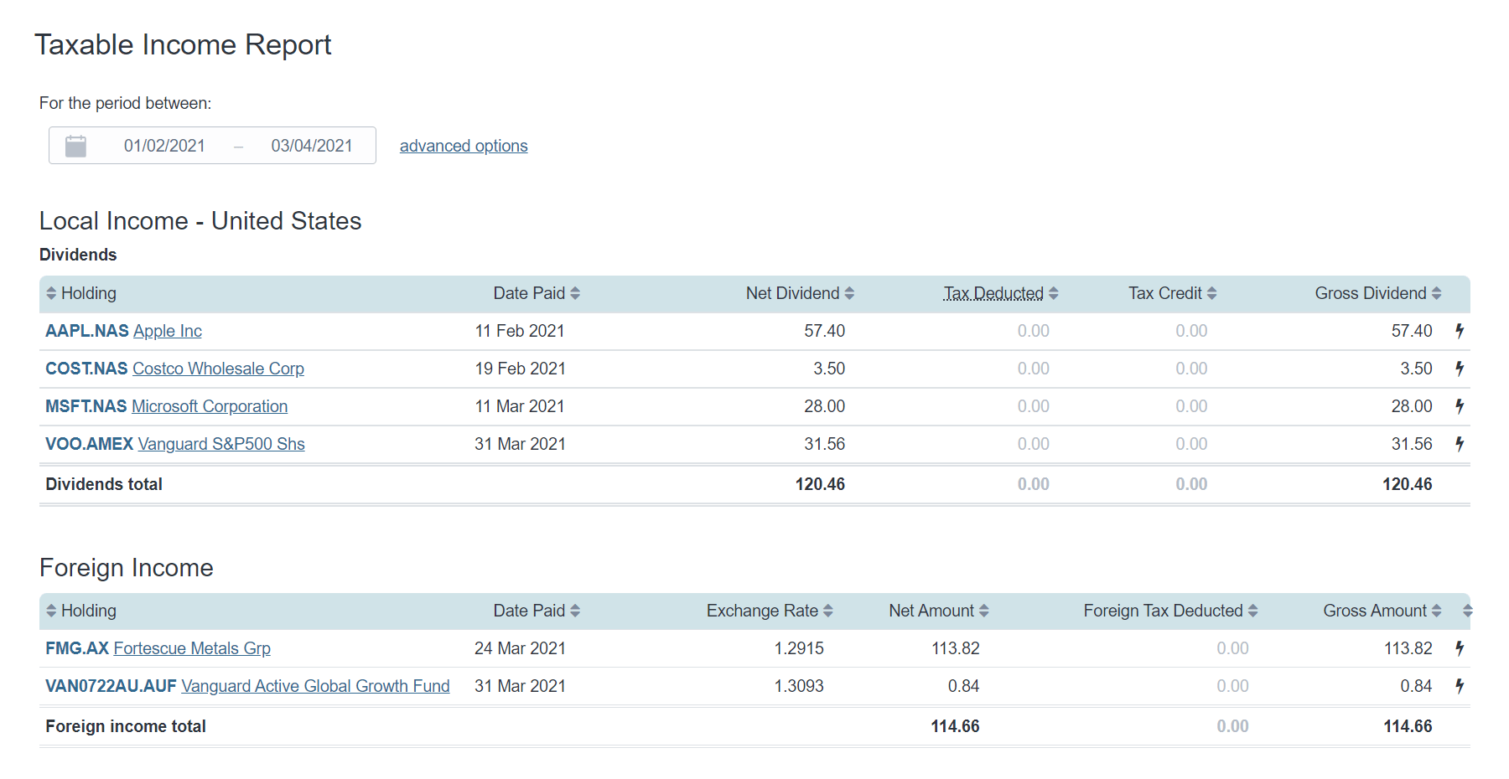Select the net dividend value 31.56
The image size is (1509, 779).
(x=825, y=444)
